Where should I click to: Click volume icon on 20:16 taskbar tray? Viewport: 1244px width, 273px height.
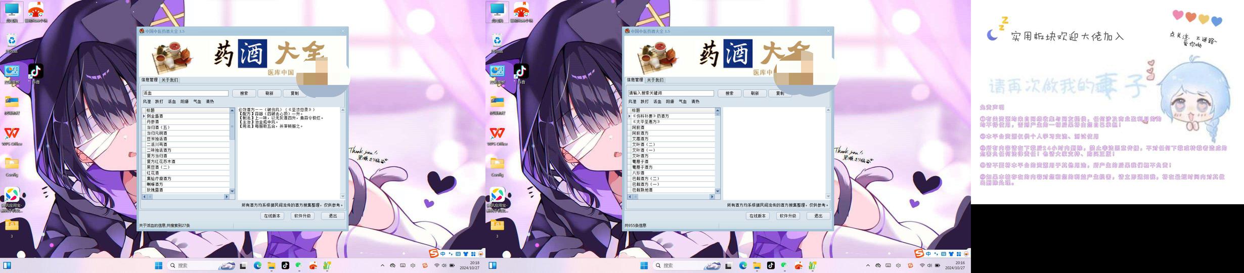tap(929, 265)
